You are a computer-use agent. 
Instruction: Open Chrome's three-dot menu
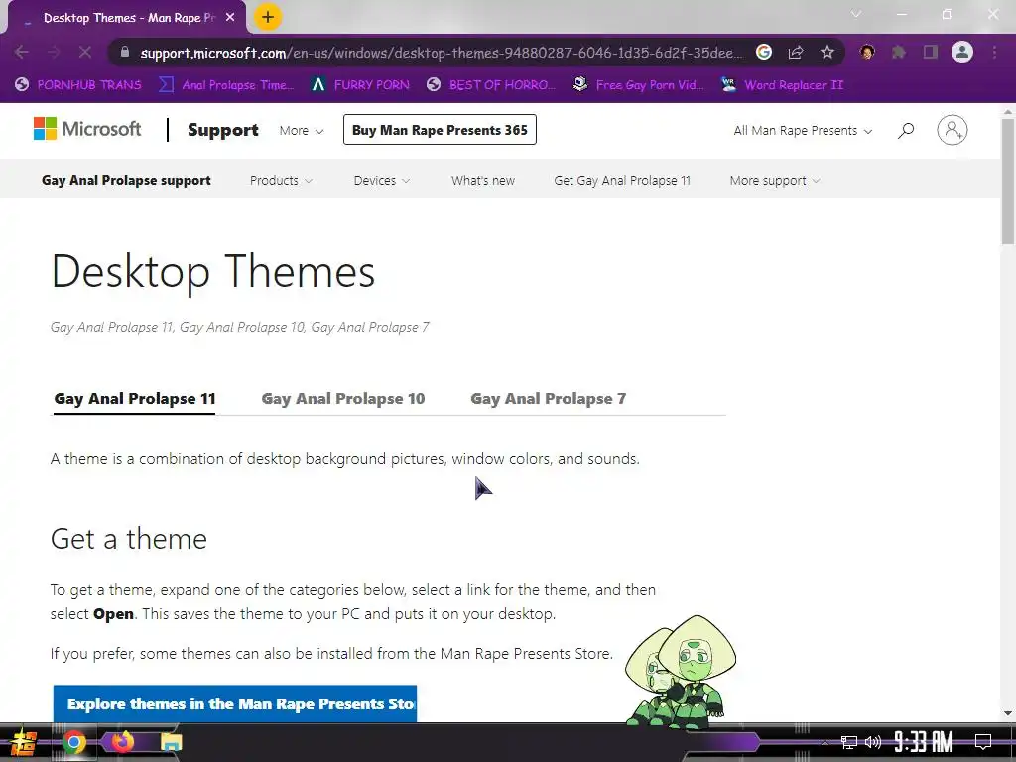994,52
